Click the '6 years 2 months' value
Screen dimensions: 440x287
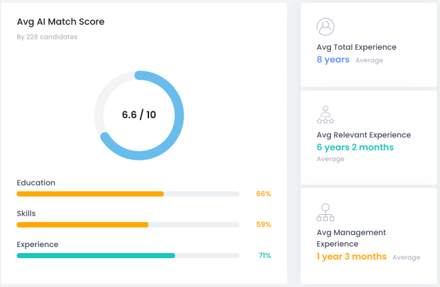[355, 147]
